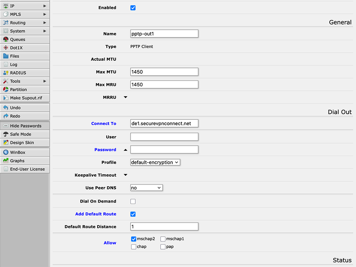Image resolution: width=356 pixels, height=267 pixels.
Task: Enable Dial On Demand
Action: [x=132, y=201]
